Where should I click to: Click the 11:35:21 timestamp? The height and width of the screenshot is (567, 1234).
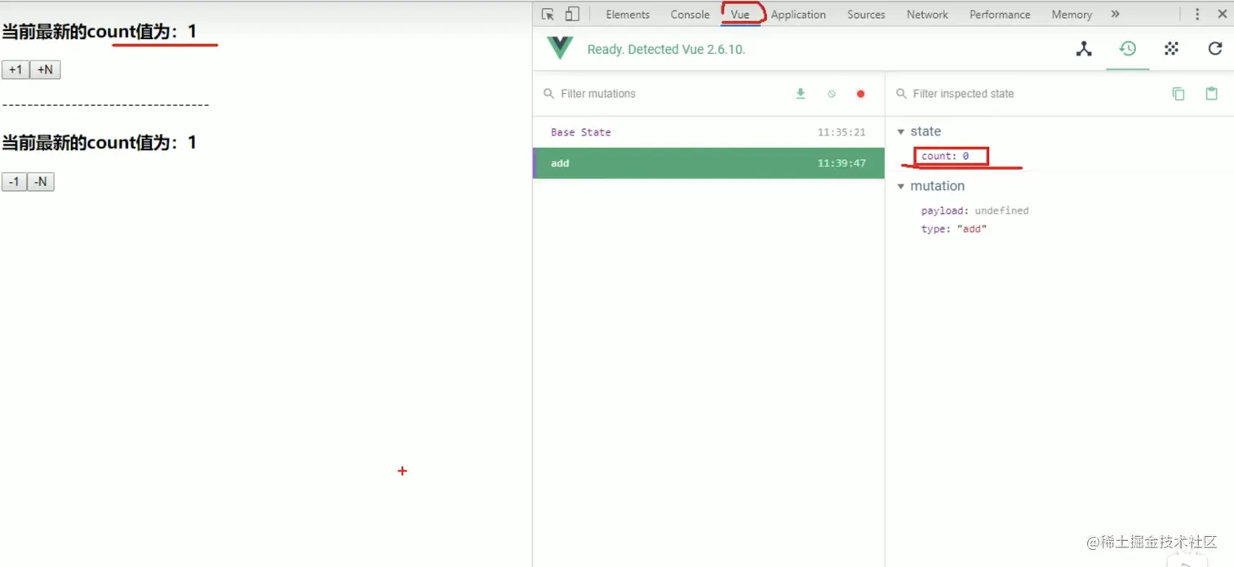coord(841,132)
